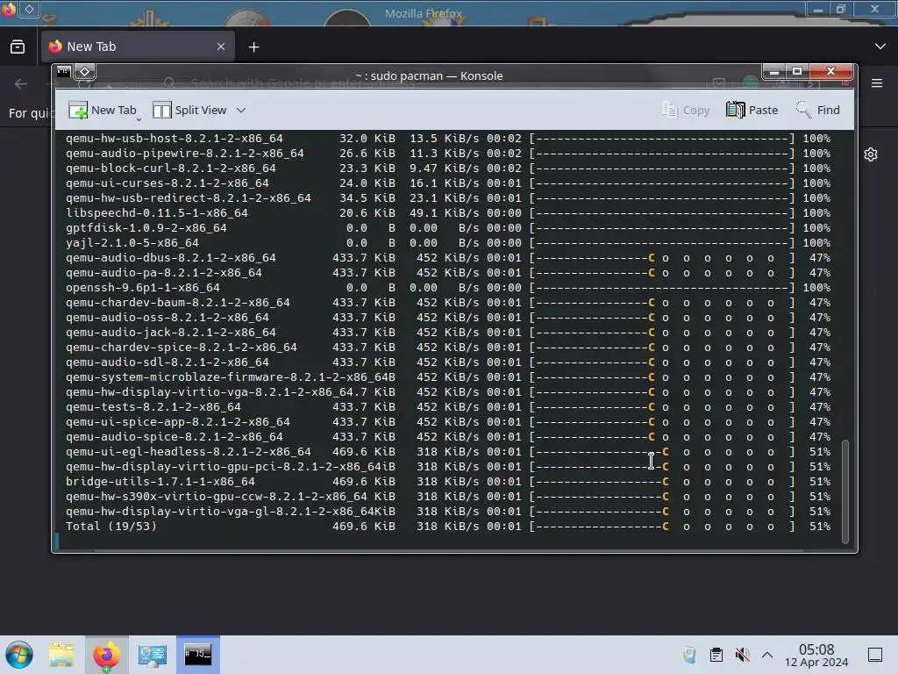Open the system settings taskbar icon

pos(153,655)
